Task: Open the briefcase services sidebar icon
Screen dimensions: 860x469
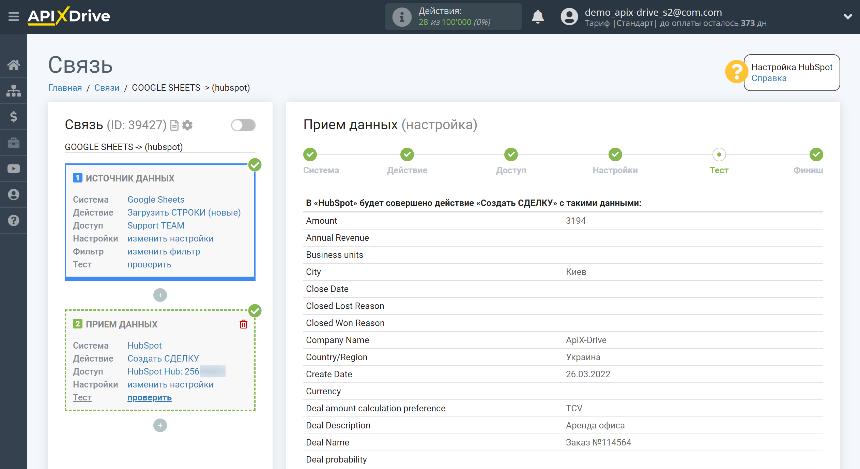Action: tap(14, 143)
